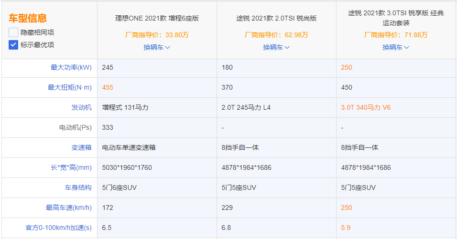Image resolution: width=457 pixels, height=239 pixels.
Task: Select the 450 torque value
Action: click(x=347, y=87)
